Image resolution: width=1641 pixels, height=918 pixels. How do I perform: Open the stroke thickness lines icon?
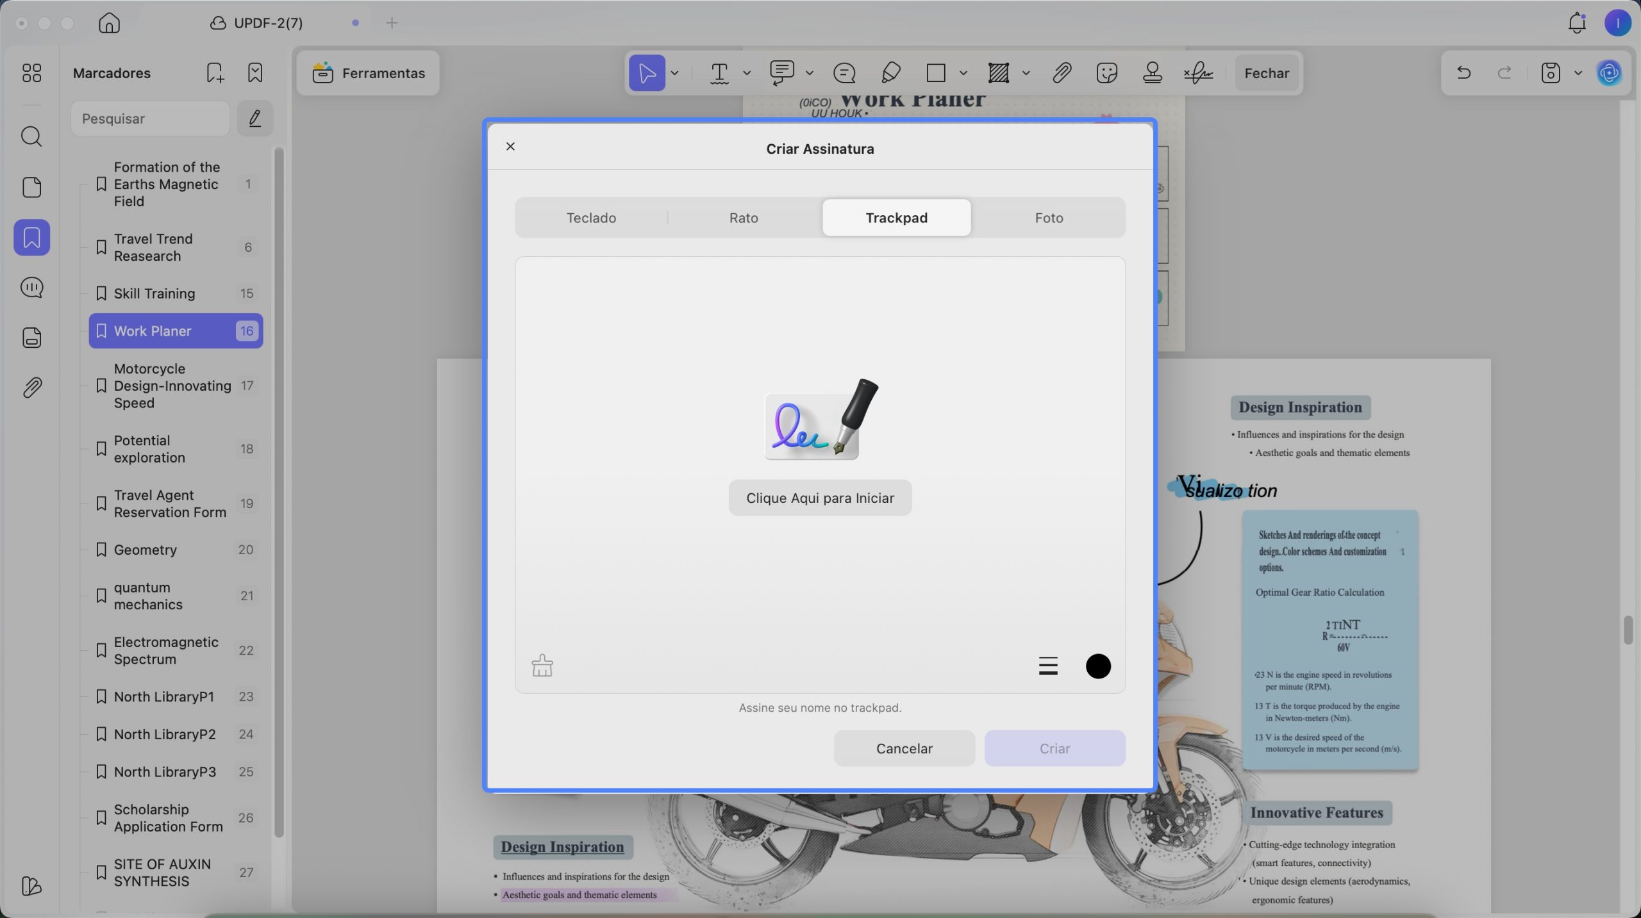[1048, 666]
